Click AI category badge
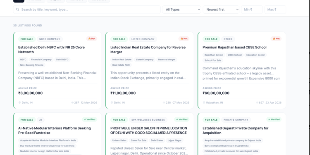 click(41, 120)
